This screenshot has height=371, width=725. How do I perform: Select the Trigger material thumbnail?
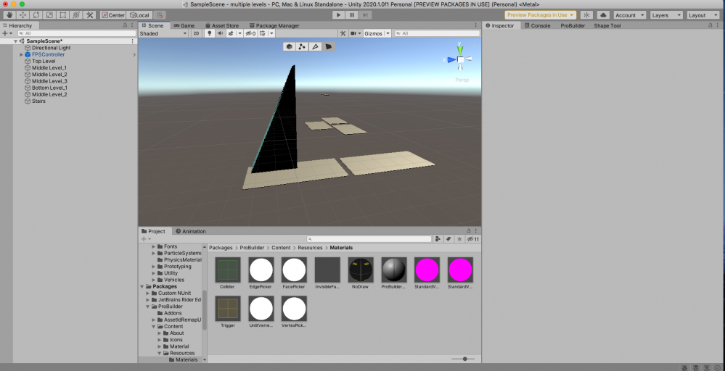(x=227, y=309)
